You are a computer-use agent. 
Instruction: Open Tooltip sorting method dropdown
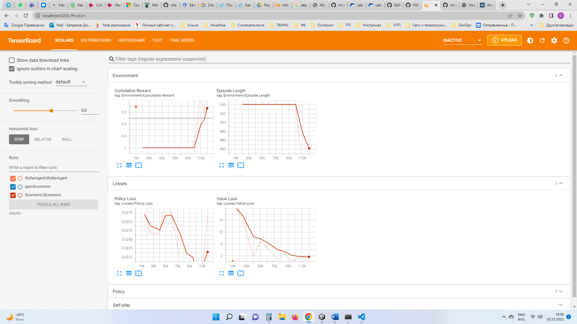pyautogui.click(x=71, y=82)
